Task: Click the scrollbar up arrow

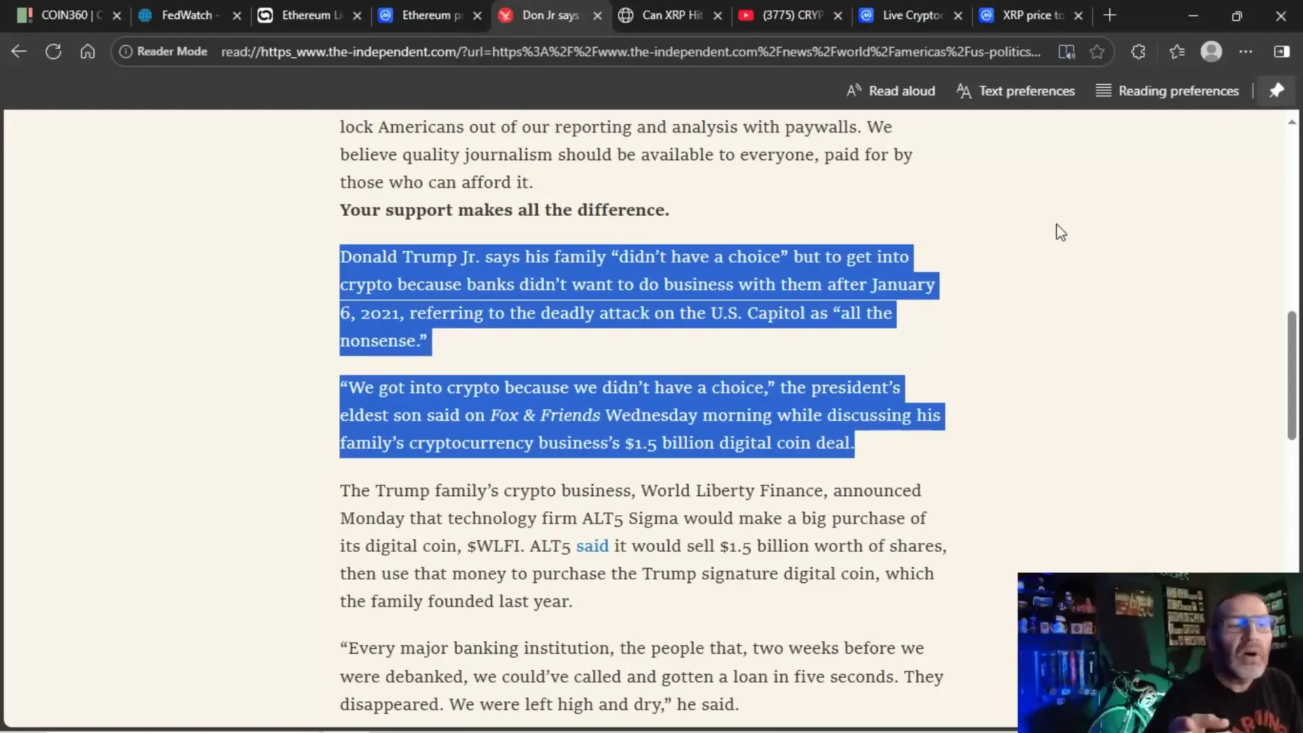Action: 1291,122
